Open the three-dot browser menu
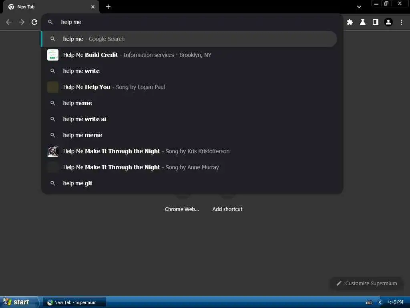 pyautogui.click(x=401, y=22)
